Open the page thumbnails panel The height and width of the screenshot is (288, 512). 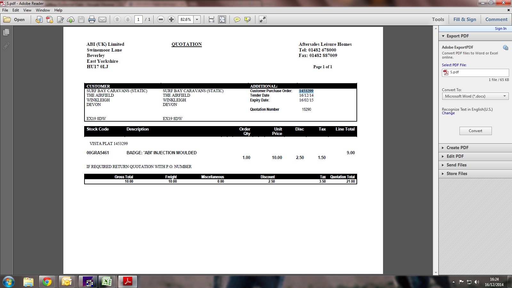[6, 32]
